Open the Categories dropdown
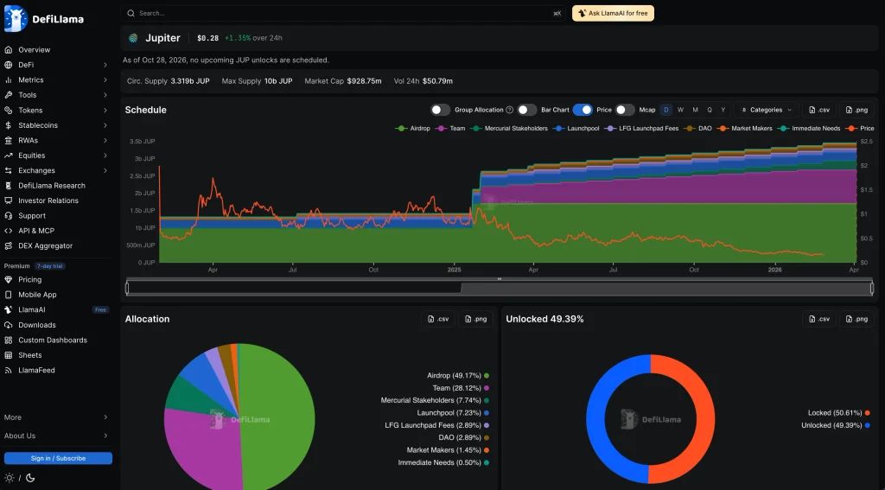885x490 pixels. tap(767, 110)
